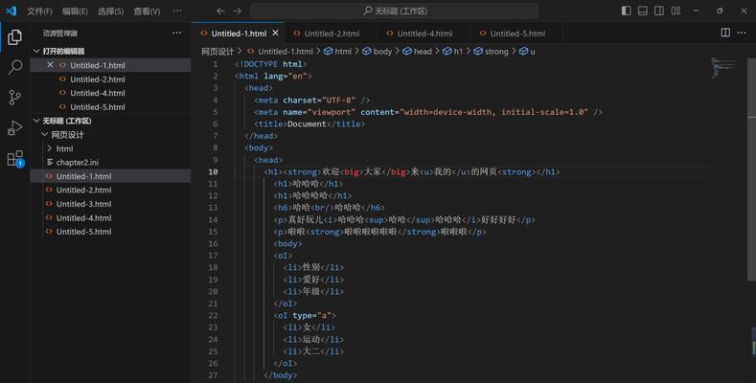Select the Untitled-1.html tab
Screen dimensions: 756x383
tap(239, 34)
